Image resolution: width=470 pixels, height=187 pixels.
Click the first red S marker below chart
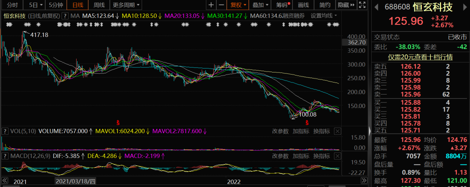118,122
